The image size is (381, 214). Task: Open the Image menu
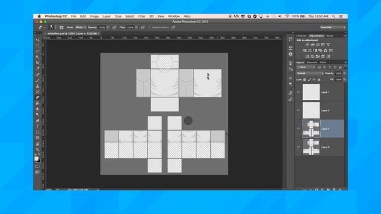coord(94,16)
